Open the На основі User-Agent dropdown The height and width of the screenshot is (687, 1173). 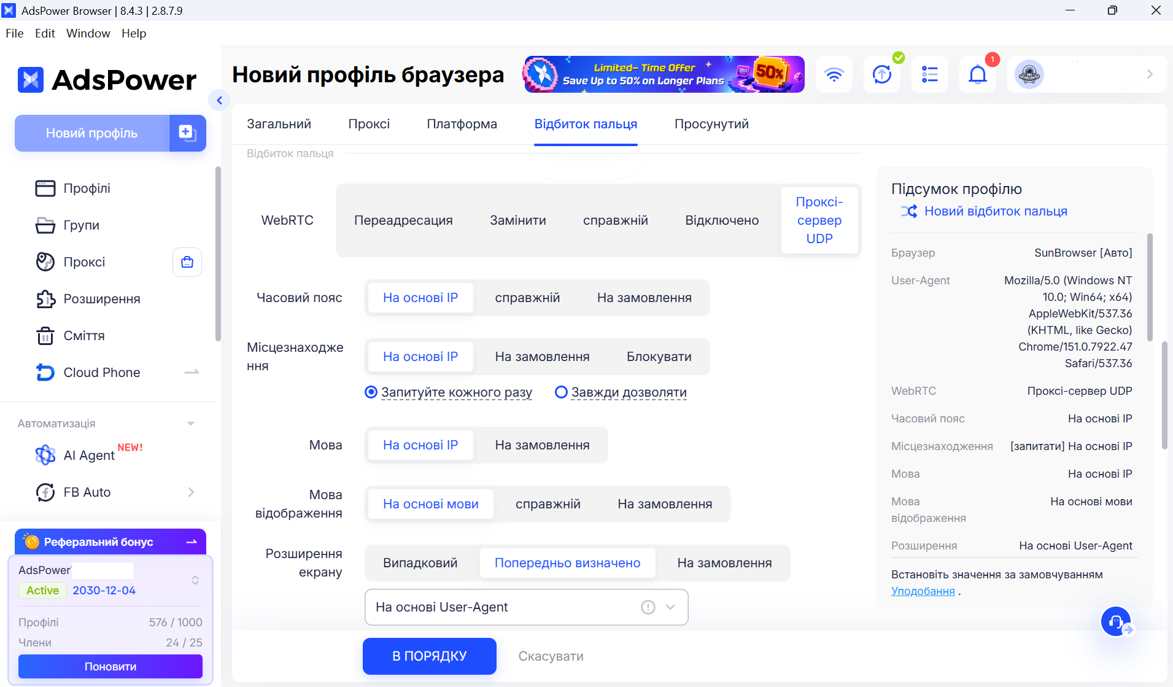[x=527, y=607]
